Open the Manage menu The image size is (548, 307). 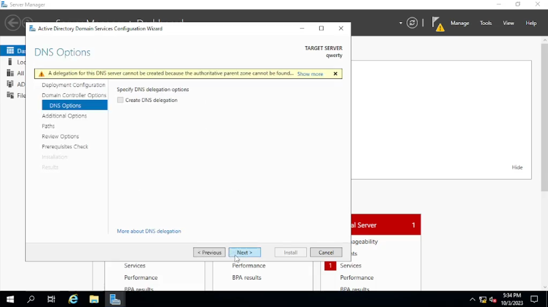(460, 23)
